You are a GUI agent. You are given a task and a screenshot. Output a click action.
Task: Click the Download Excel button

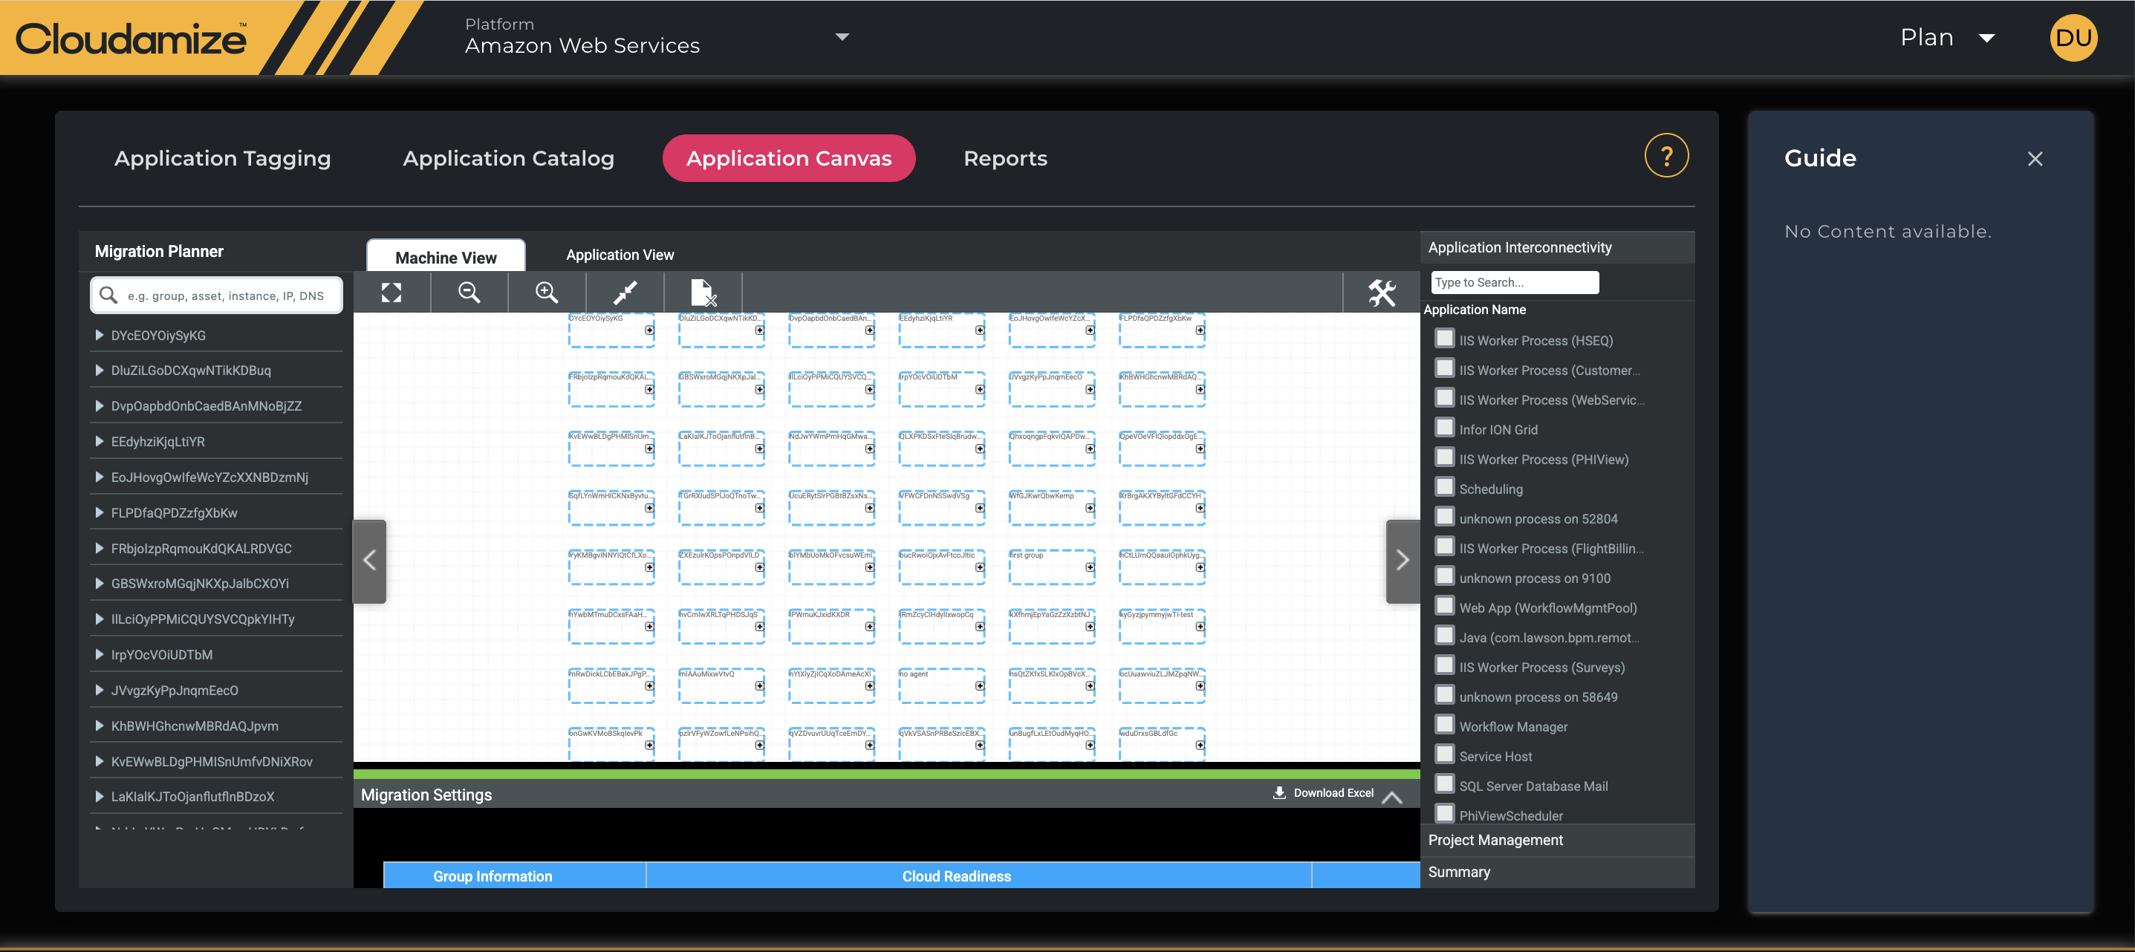[x=1324, y=793]
